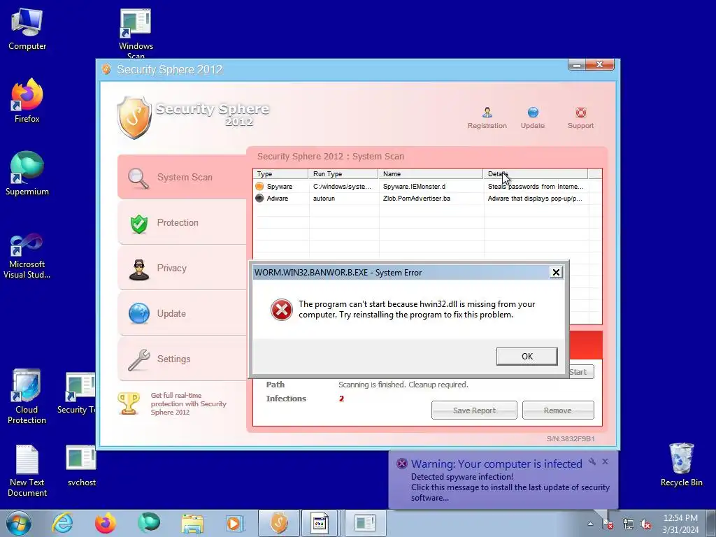Close the System Error dialog with X
Viewport: 716px width, 537px height.
point(556,273)
